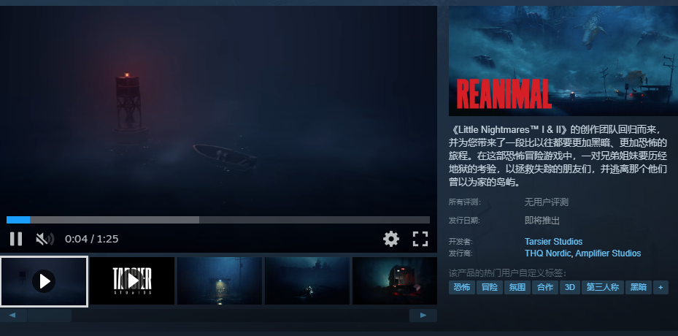Click the Little Nightmares game description paragraph

(558, 156)
